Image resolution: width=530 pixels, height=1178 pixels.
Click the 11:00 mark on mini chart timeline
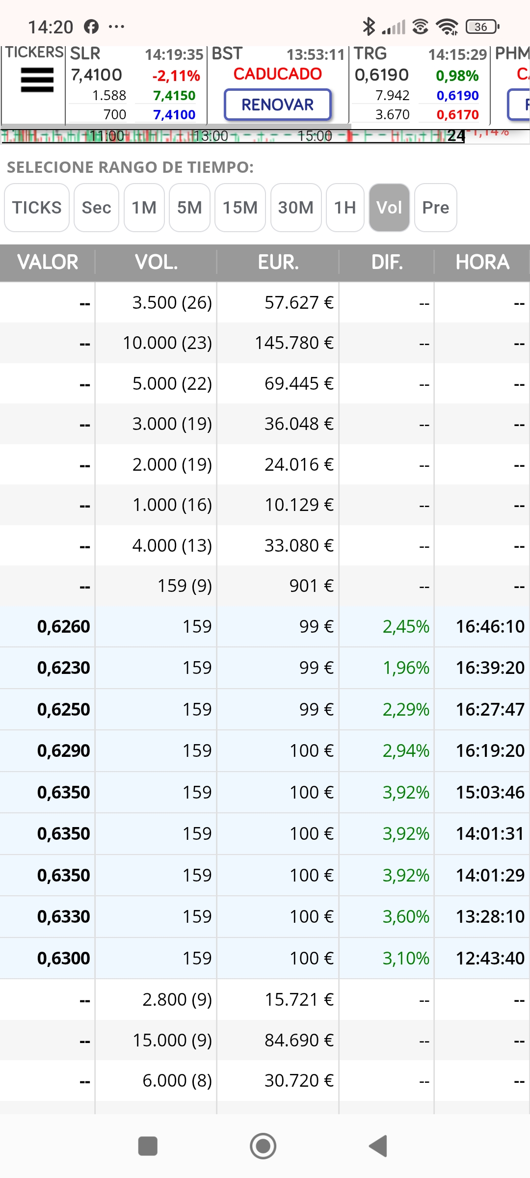(107, 136)
